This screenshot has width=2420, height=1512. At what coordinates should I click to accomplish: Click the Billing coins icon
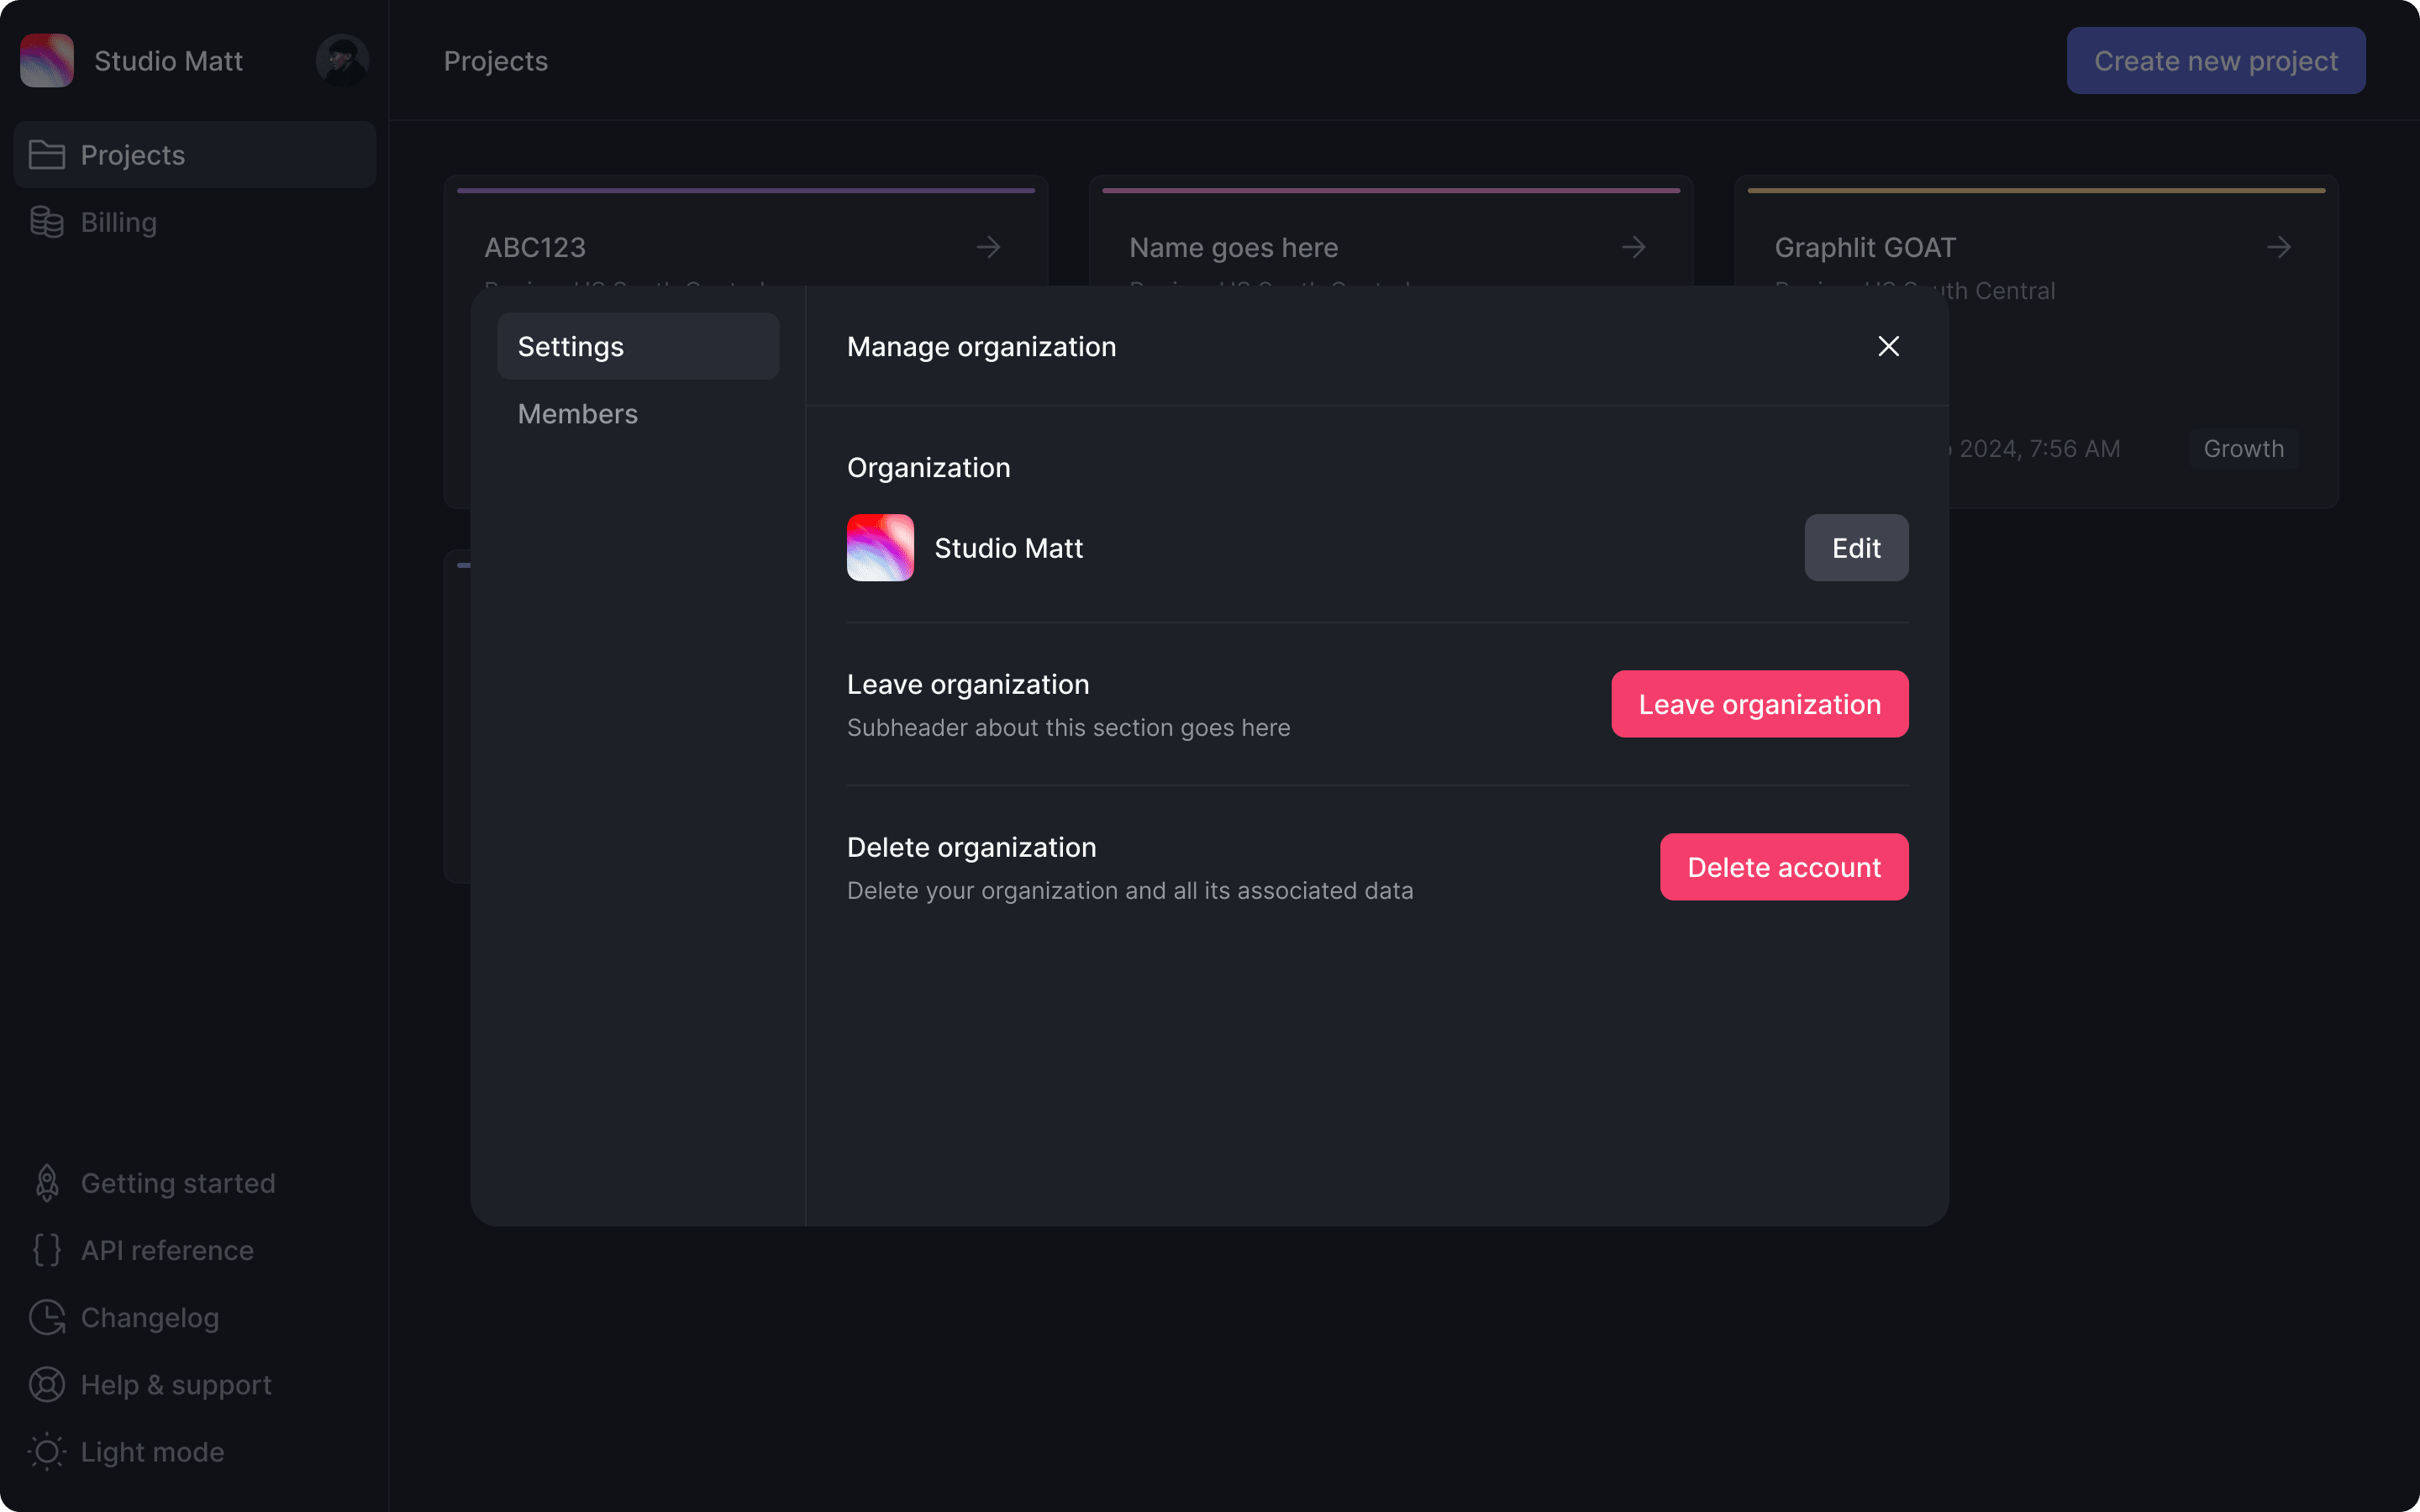(x=47, y=222)
